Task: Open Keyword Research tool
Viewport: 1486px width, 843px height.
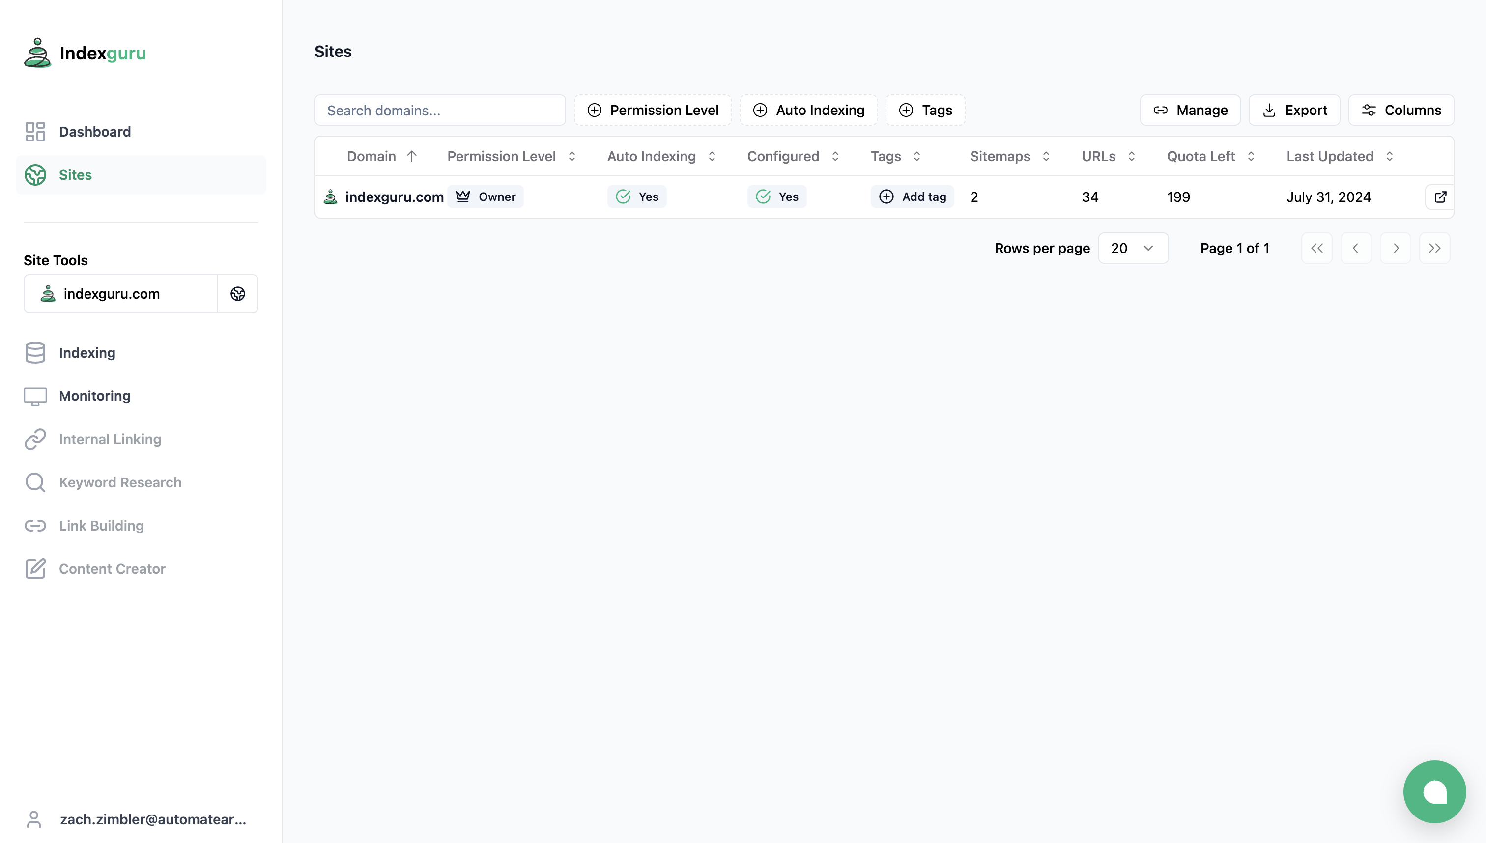Action: click(141, 482)
